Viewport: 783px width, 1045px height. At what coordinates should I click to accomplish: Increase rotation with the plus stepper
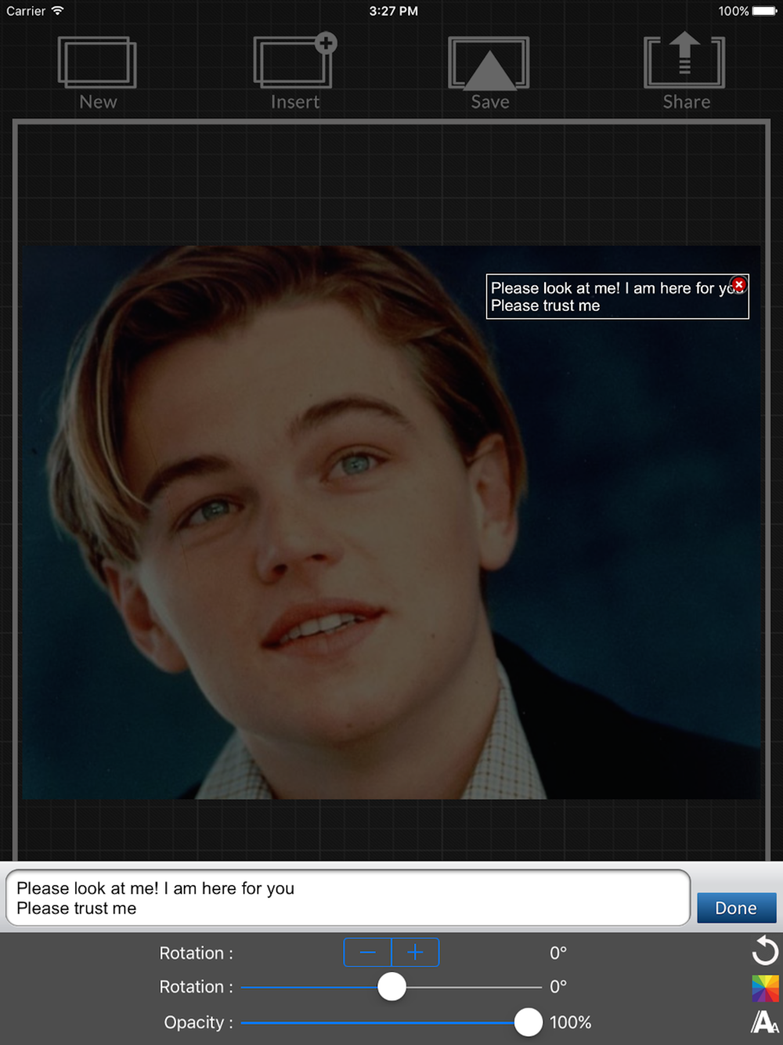(415, 953)
